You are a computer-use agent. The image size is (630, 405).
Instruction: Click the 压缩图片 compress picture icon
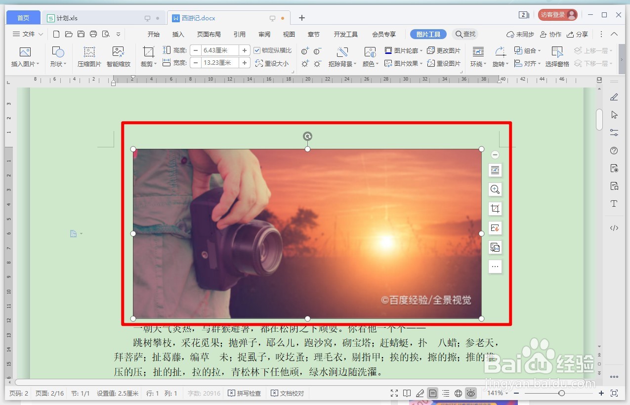pyautogui.click(x=89, y=56)
